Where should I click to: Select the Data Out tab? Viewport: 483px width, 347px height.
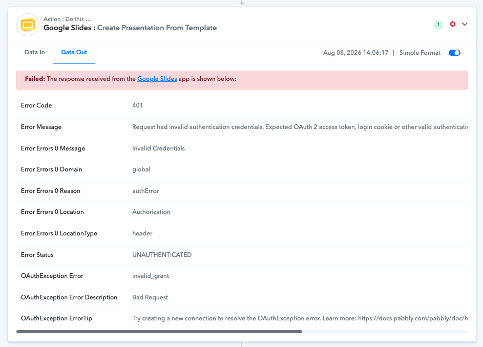pyautogui.click(x=74, y=52)
